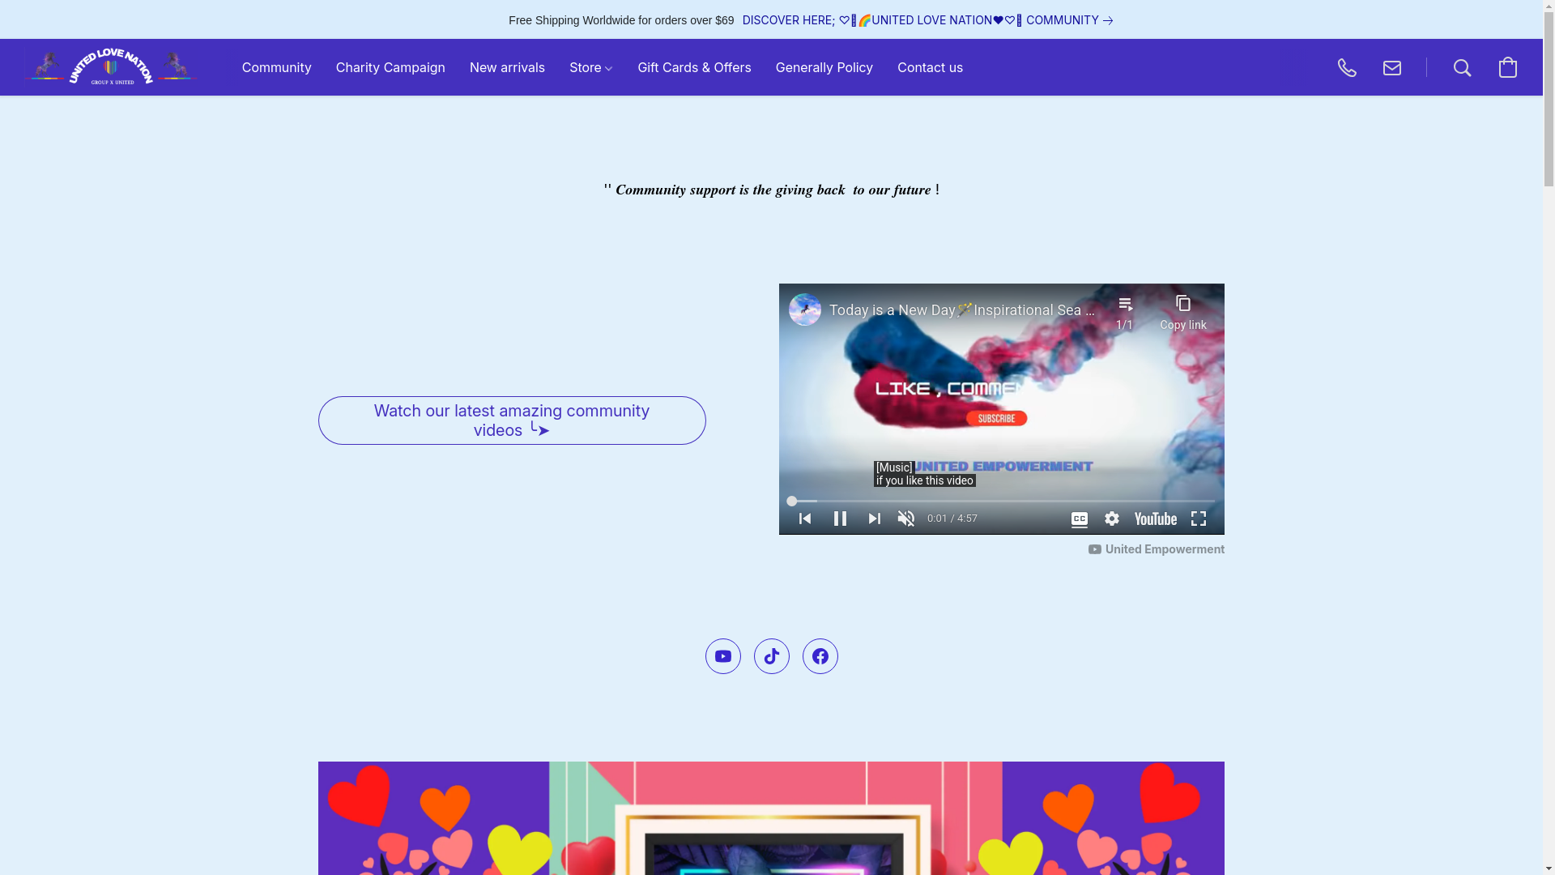The height and width of the screenshot is (875, 1555).
Task: Click the video title Today is a New Day
Action: (962, 310)
